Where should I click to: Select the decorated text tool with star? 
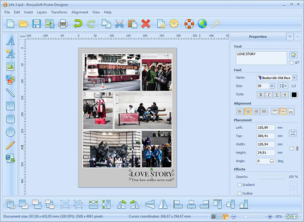(10, 53)
